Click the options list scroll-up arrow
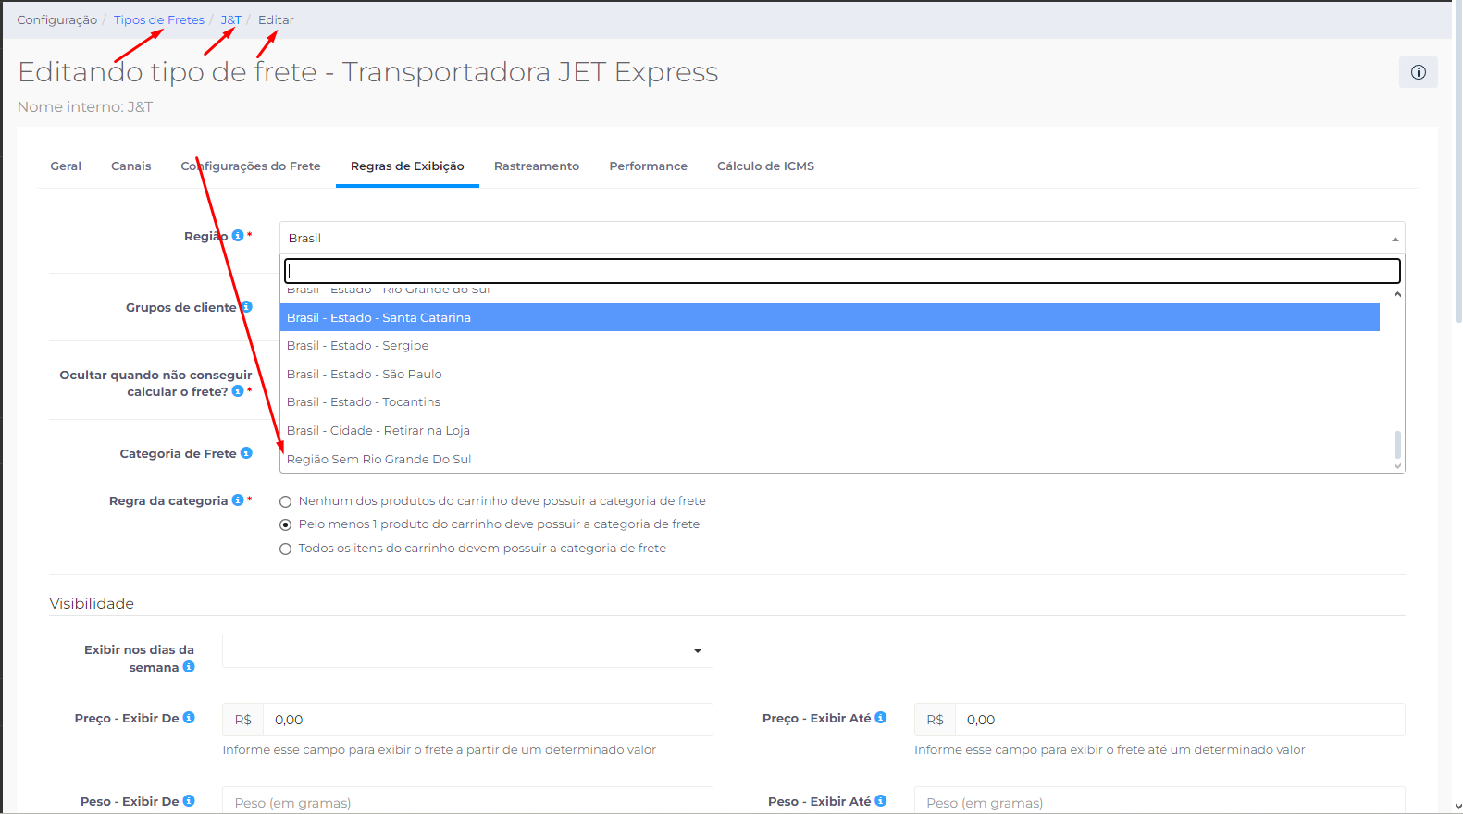The width and height of the screenshot is (1463, 814). click(x=1397, y=294)
